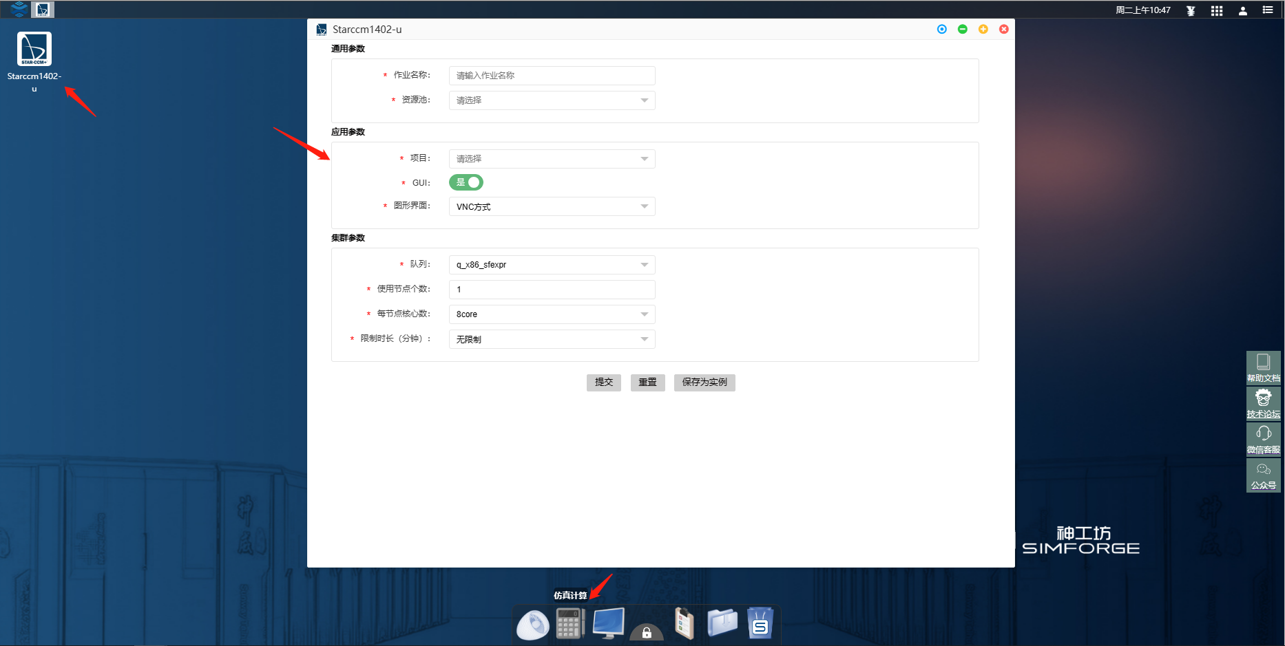Click the 作业名称 job name input field
The image size is (1285, 646).
(x=552, y=76)
